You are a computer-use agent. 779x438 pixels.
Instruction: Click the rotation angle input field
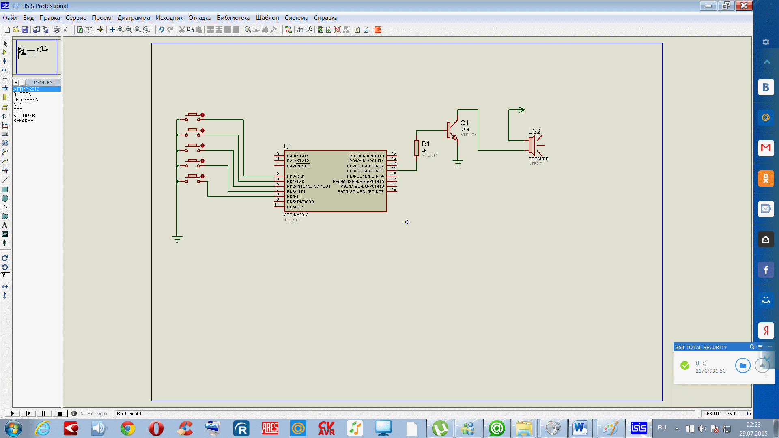tap(5, 275)
